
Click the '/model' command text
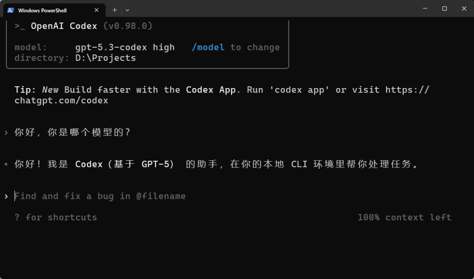[208, 47]
